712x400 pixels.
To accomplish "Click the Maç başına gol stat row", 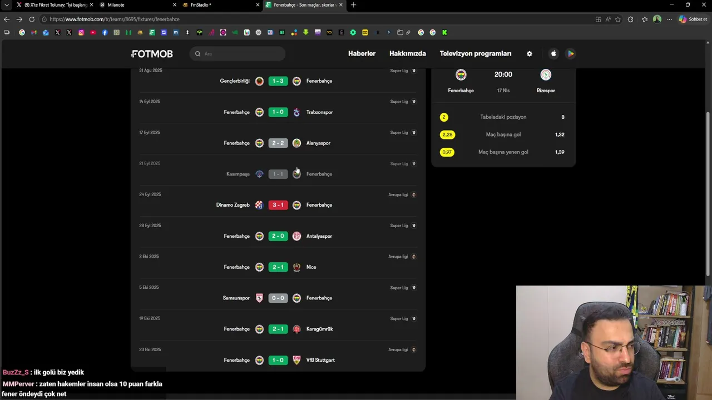I will pyautogui.click(x=503, y=134).
